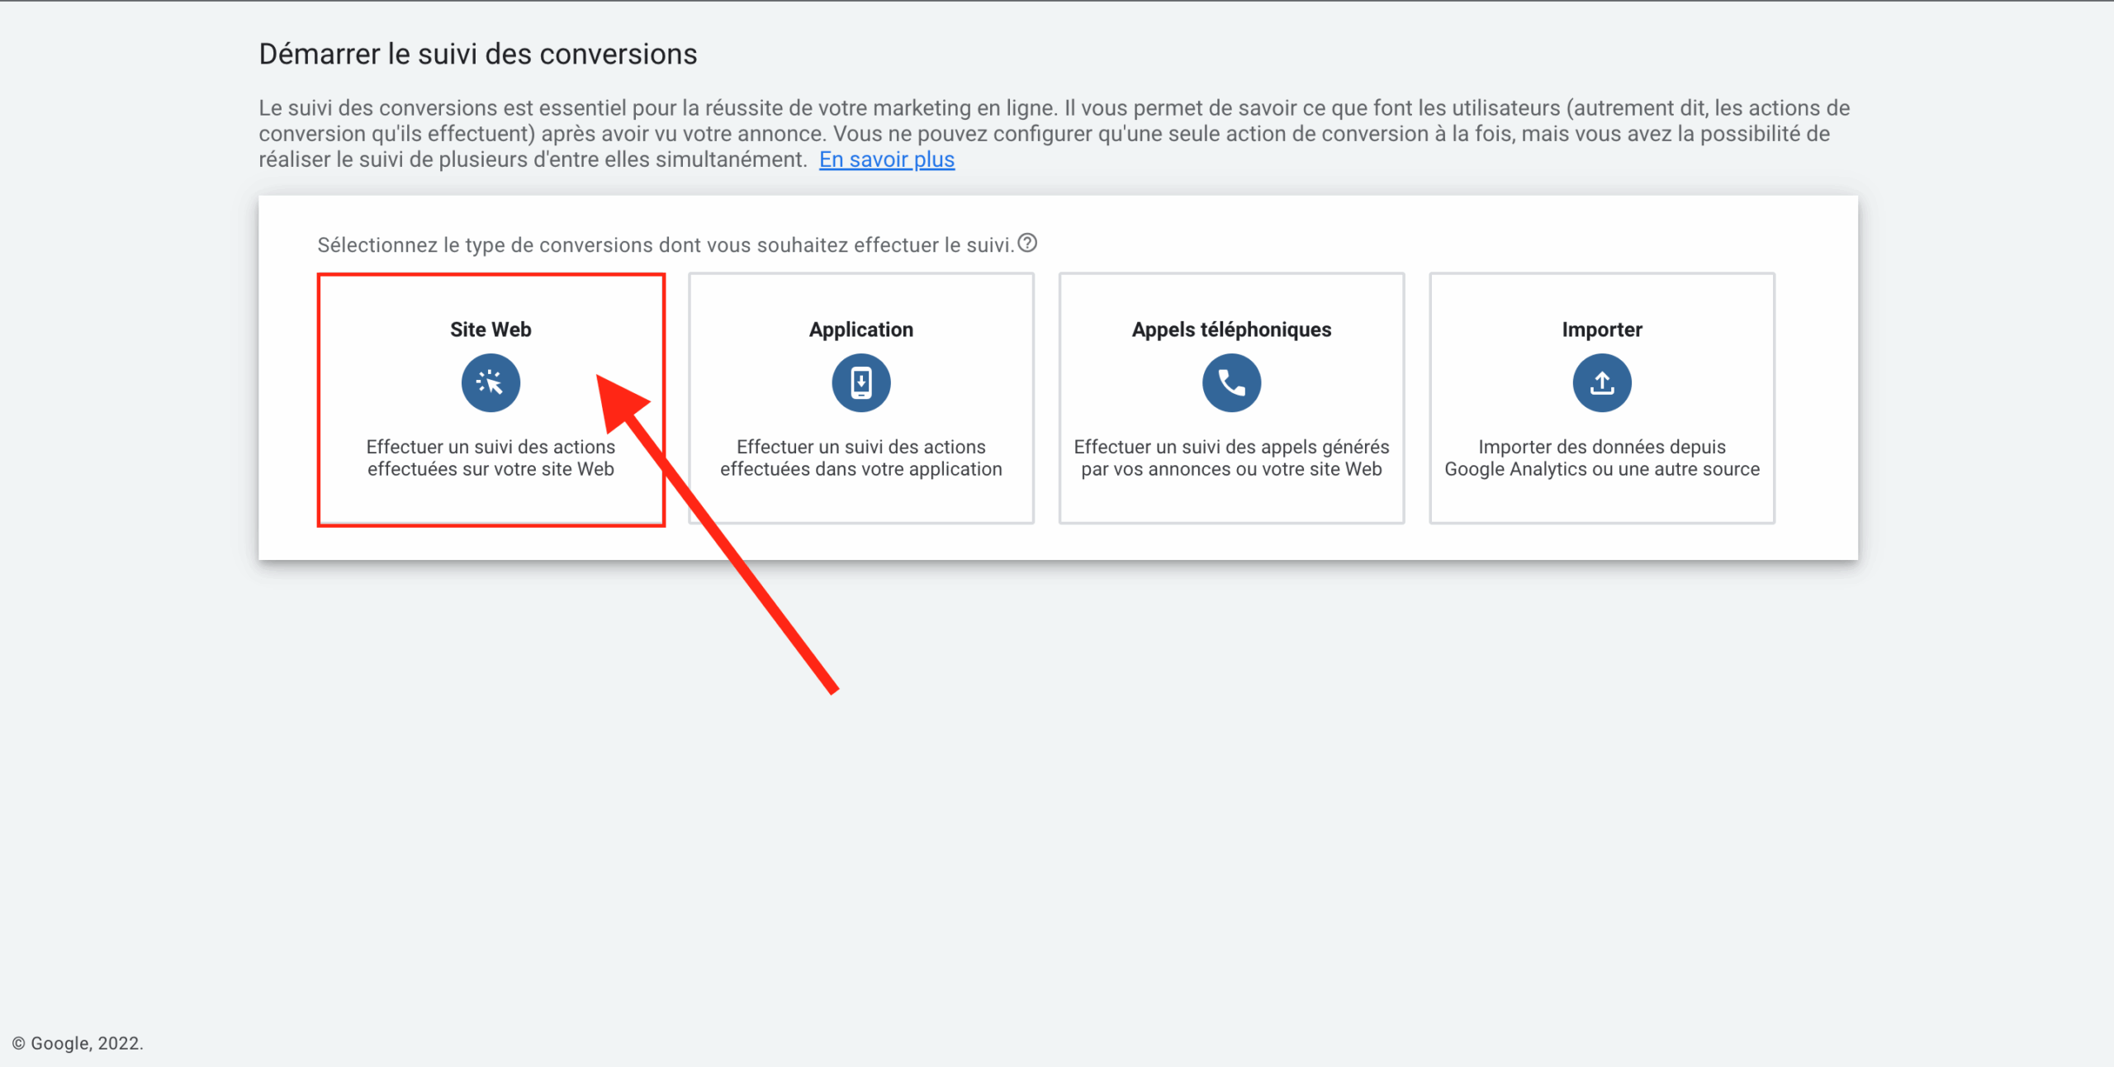Open the 'En savoir plus' link
The image size is (2114, 1067).
tap(886, 159)
